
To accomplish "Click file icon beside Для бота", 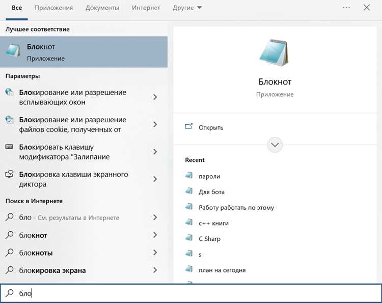I will (189, 190).
